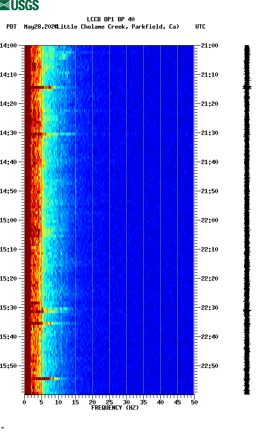Click the 15 Hz frequency axis label
The width and height of the screenshot is (268, 433).
(x=75, y=402)
